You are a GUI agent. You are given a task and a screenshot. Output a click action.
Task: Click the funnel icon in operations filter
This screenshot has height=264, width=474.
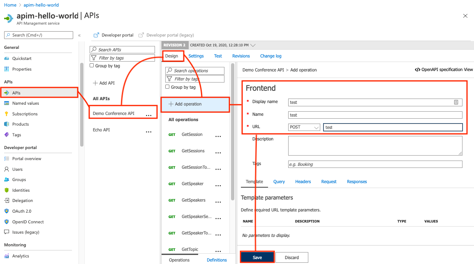170,79
